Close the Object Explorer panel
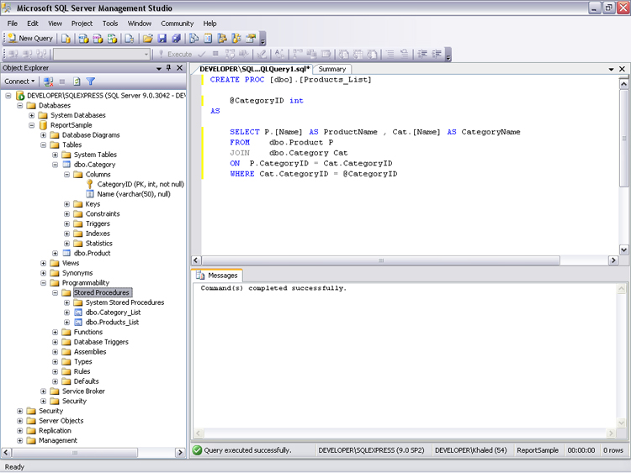The image size is (631, 473). [179, 68]
